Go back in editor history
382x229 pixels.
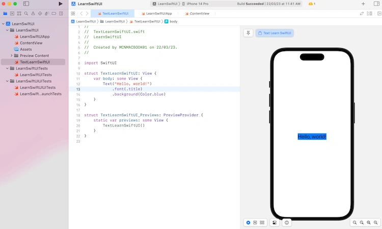(81, 14)
